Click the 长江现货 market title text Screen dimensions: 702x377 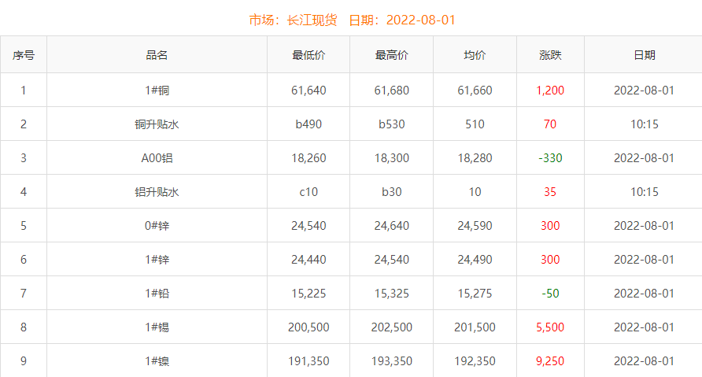[x=312, y=20]
